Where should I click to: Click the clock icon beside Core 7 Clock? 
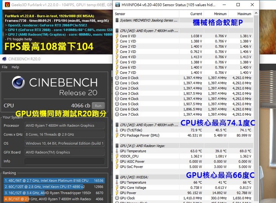[117, 115]
